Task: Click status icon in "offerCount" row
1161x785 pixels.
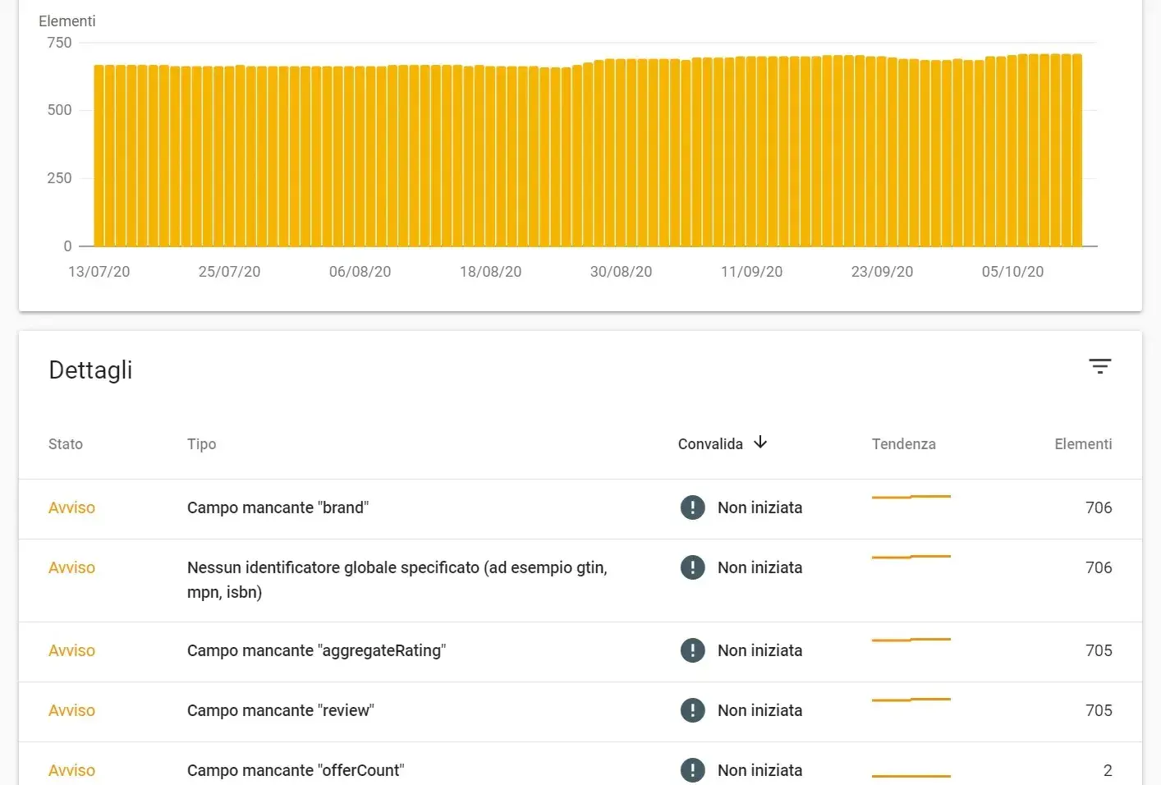Action: 692,770
